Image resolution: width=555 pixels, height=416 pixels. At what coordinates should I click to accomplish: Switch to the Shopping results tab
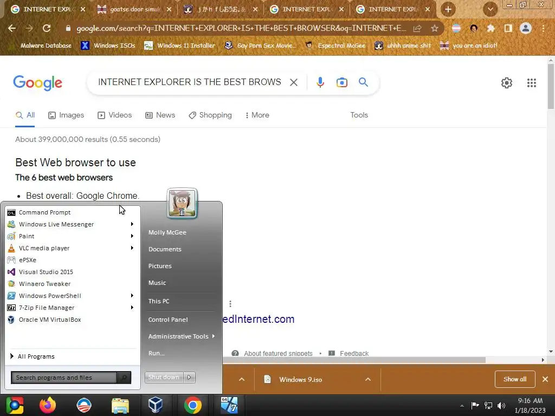point(210,115)
